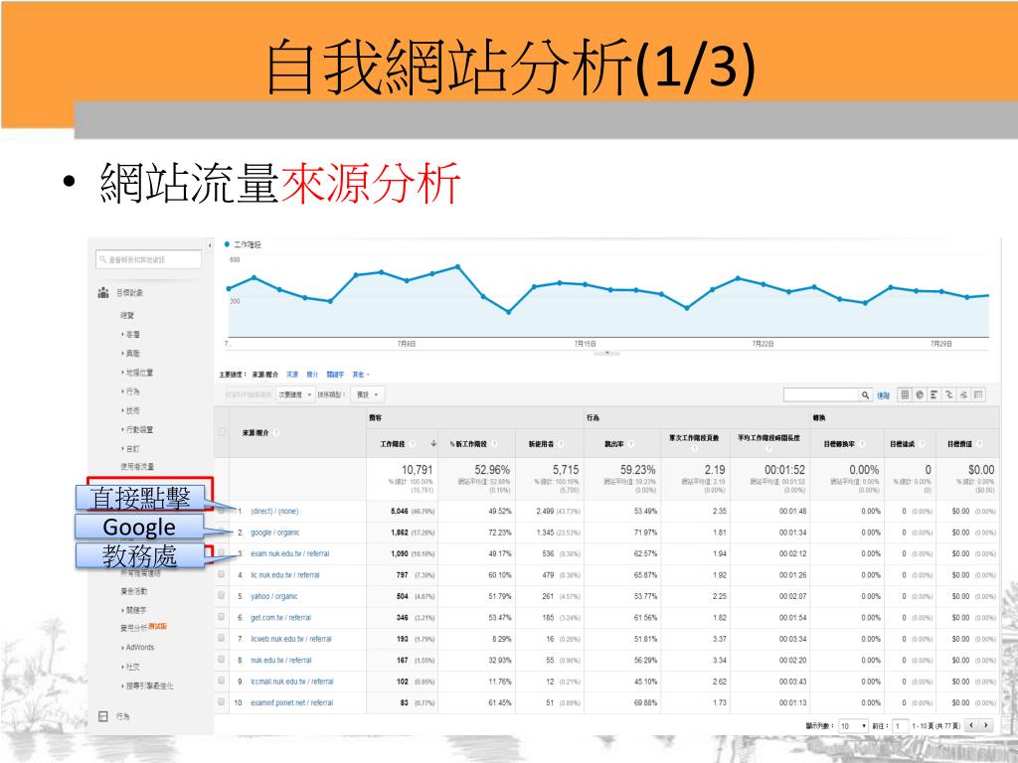The height and width of the screenshot is (763, 1018).
Task: Switch to the pie chart percentage view icon
Action: click(x=920, y=394)
